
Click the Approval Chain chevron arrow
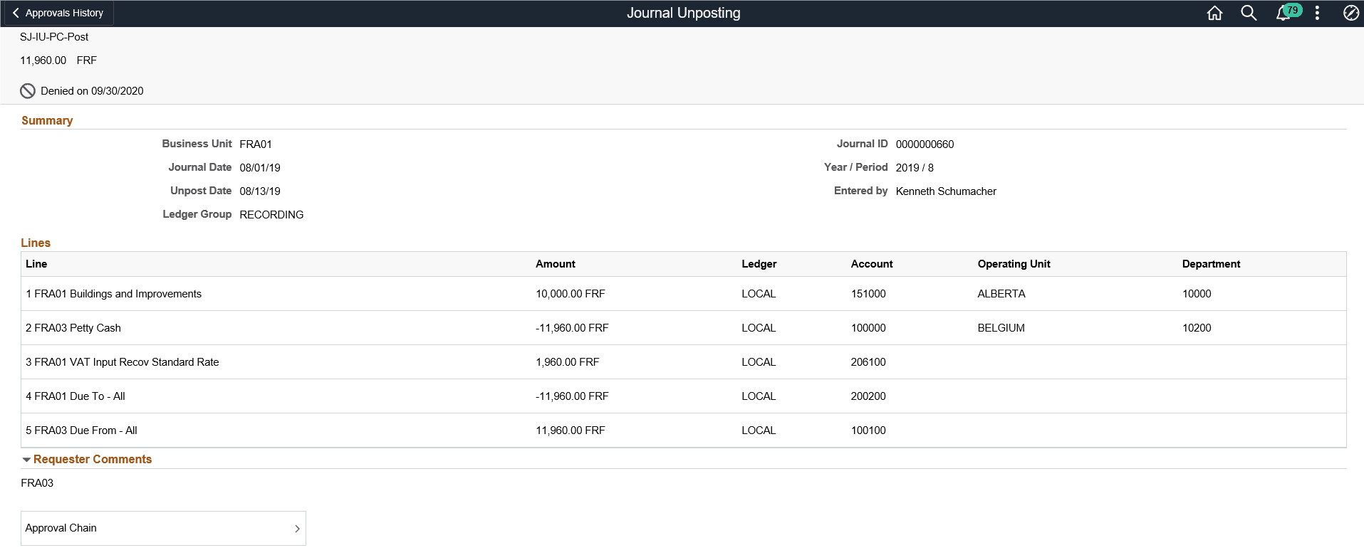tap(297, 529)
